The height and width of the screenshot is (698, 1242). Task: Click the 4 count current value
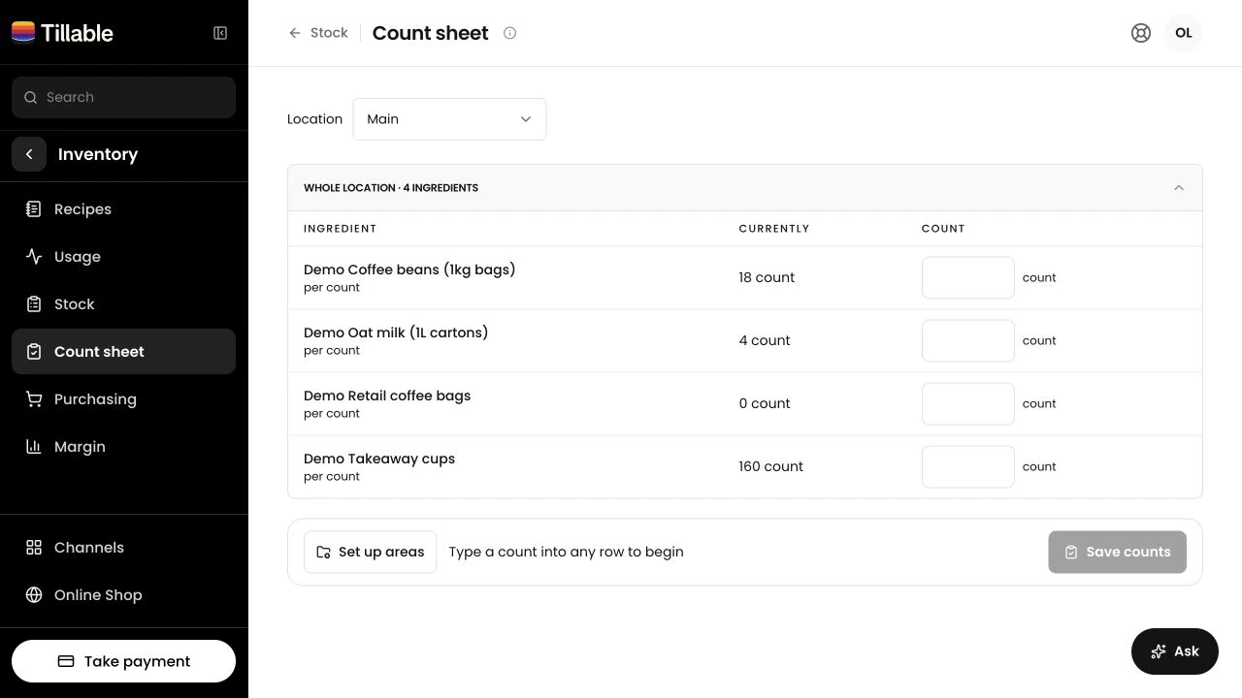765,340
